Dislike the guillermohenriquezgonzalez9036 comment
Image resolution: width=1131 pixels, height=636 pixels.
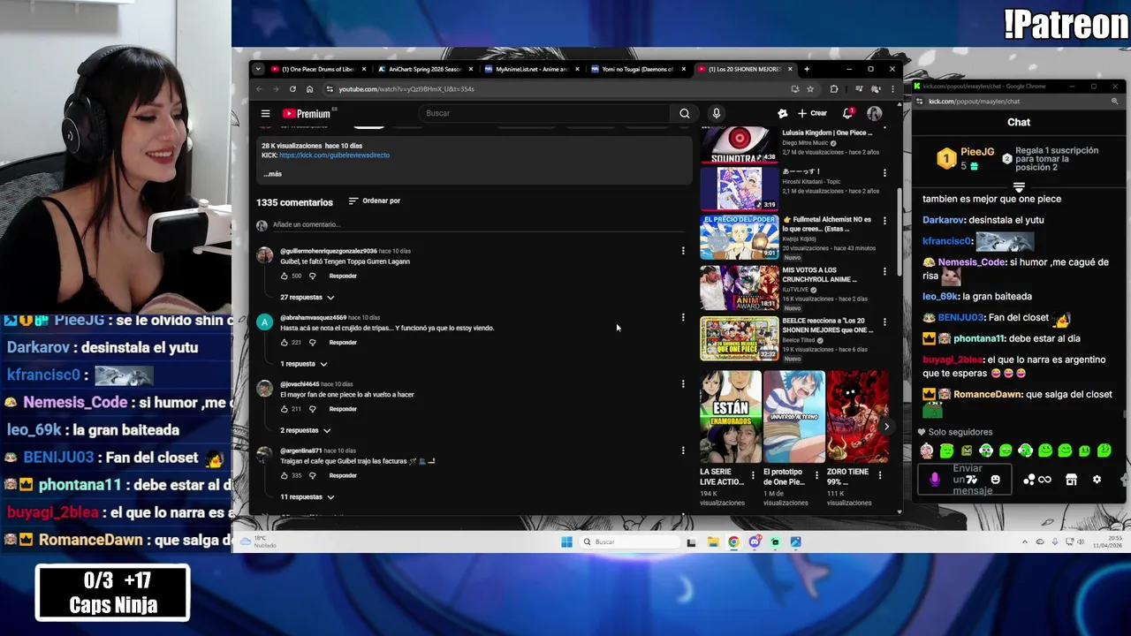(x=312, y=276)
